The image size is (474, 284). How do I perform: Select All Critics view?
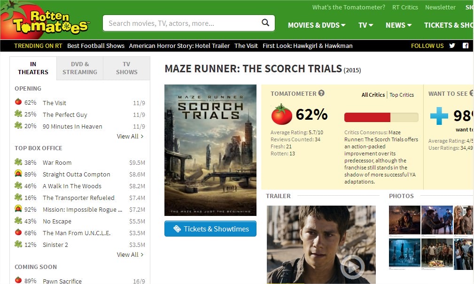pos(373,95)
